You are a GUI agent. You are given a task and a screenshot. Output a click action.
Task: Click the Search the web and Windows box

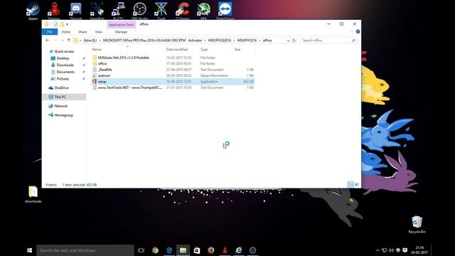(85, 250)
